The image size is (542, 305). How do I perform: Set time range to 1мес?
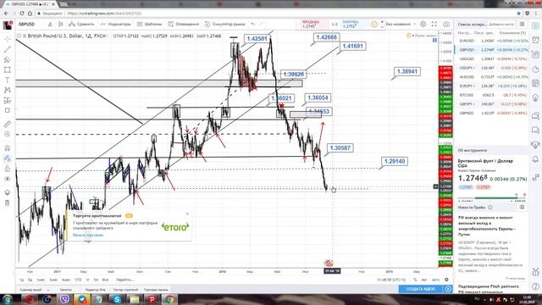(41, 280)
